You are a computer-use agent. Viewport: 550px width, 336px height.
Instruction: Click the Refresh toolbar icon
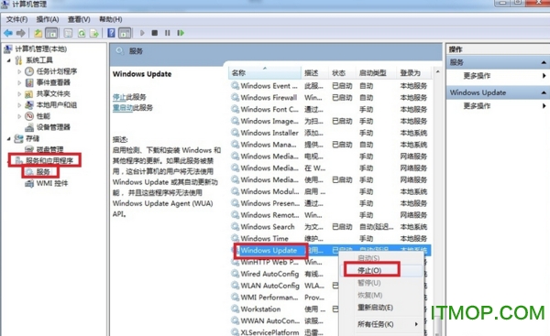coord(82,33)
